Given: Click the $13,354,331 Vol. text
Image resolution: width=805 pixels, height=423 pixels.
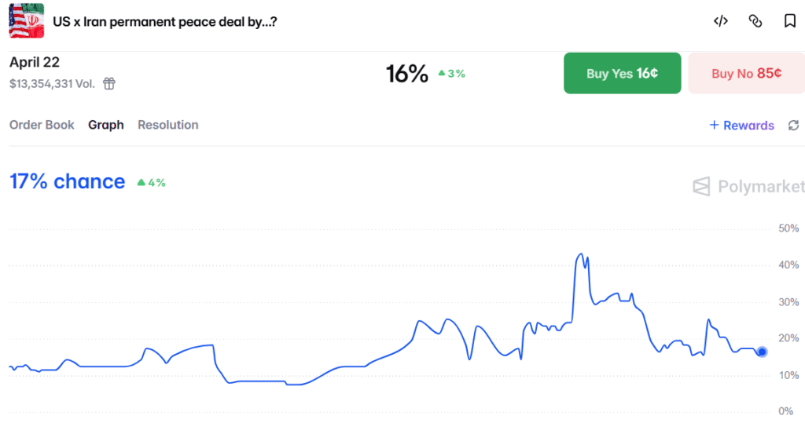Looking at the screenshot, I should 52,83.
